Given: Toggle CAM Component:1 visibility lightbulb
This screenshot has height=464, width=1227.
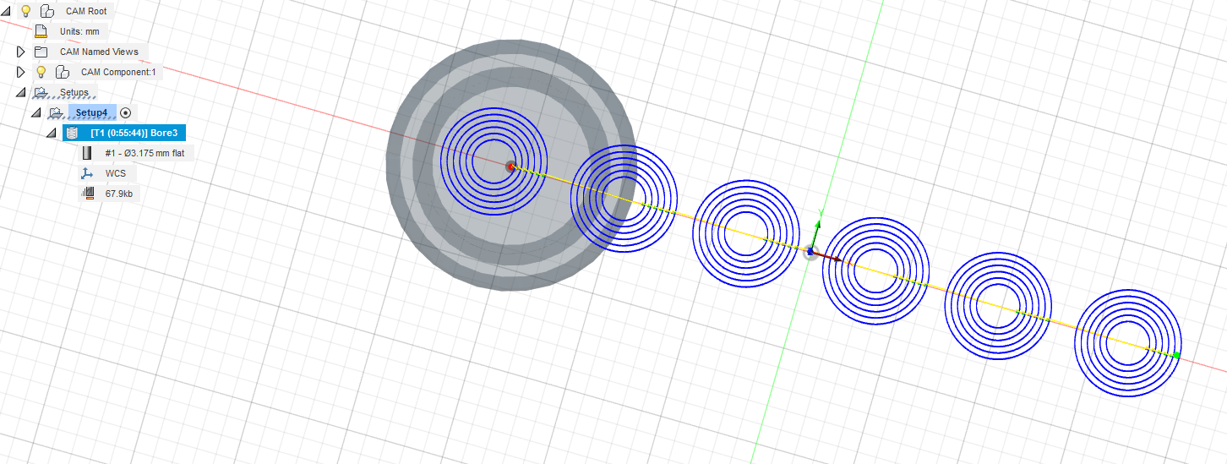Looking at the screenshot, I should 41,72.
